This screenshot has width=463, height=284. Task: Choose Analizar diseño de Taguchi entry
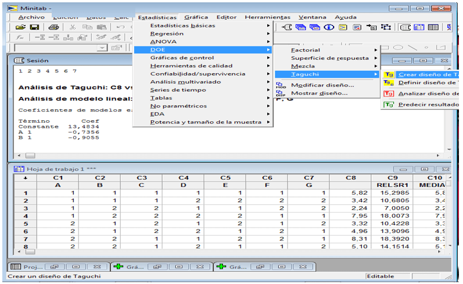(421, 94)
